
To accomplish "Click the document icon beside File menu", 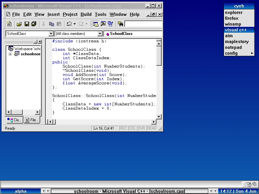I will click(8, 14).
